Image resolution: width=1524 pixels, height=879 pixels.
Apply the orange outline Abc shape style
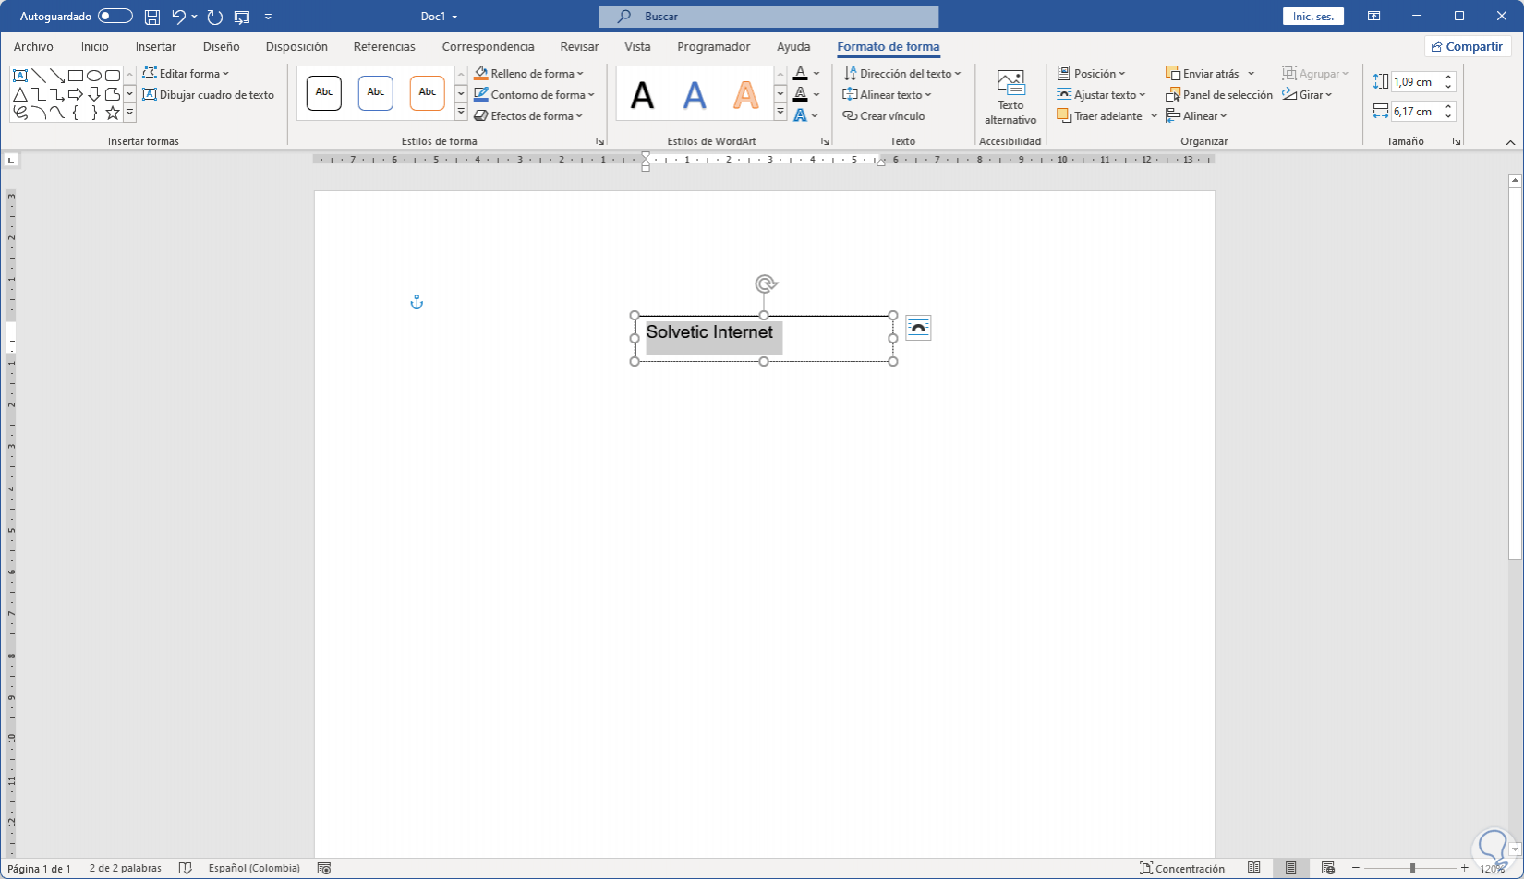tap(428, 92)
